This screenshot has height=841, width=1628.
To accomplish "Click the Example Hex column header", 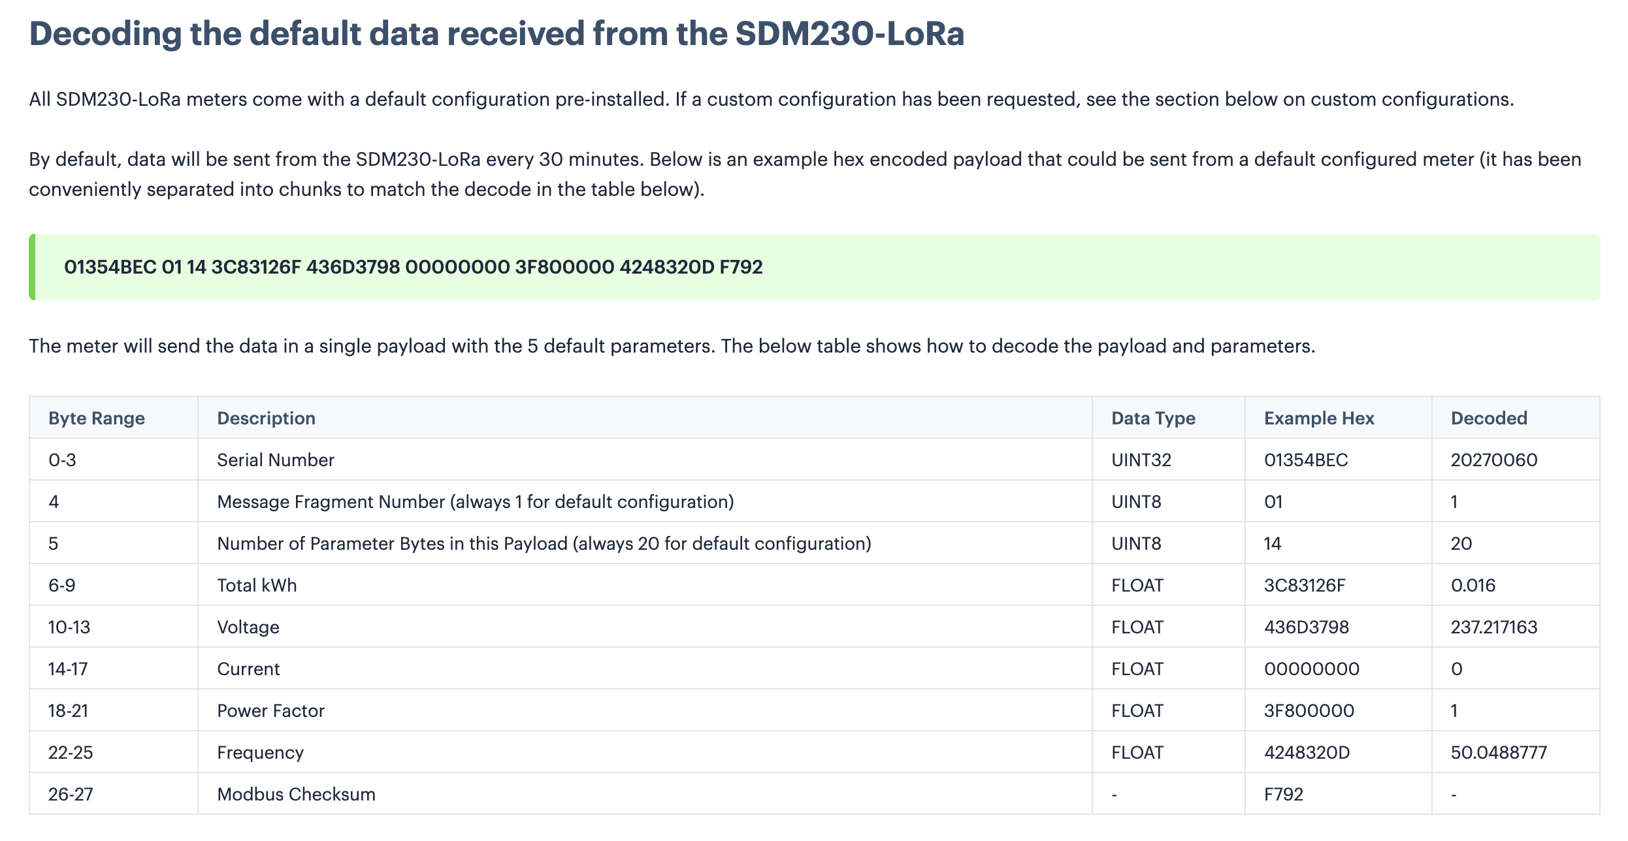I will [1319, 418].
